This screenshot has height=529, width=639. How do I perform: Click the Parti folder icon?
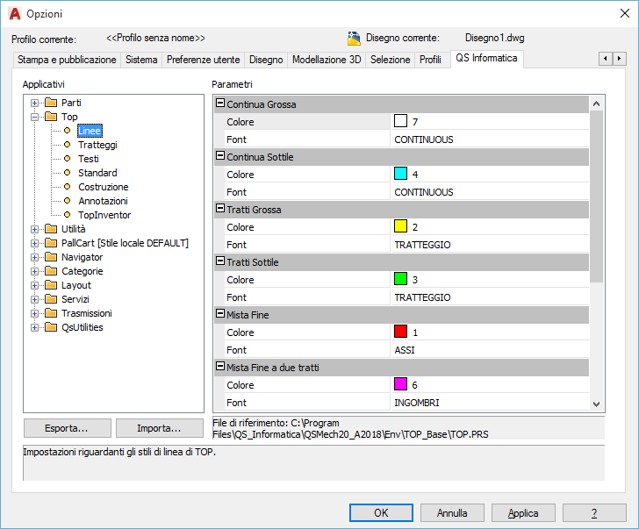click(51, 103)
